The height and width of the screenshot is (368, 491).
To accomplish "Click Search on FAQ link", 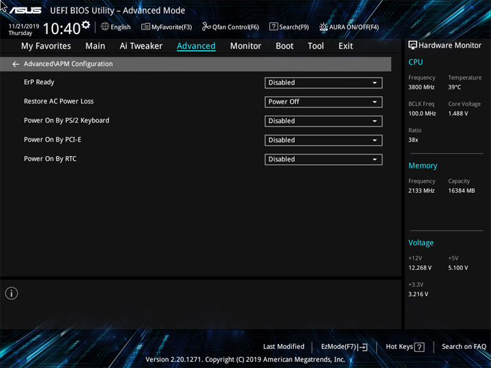I will 464,347.
